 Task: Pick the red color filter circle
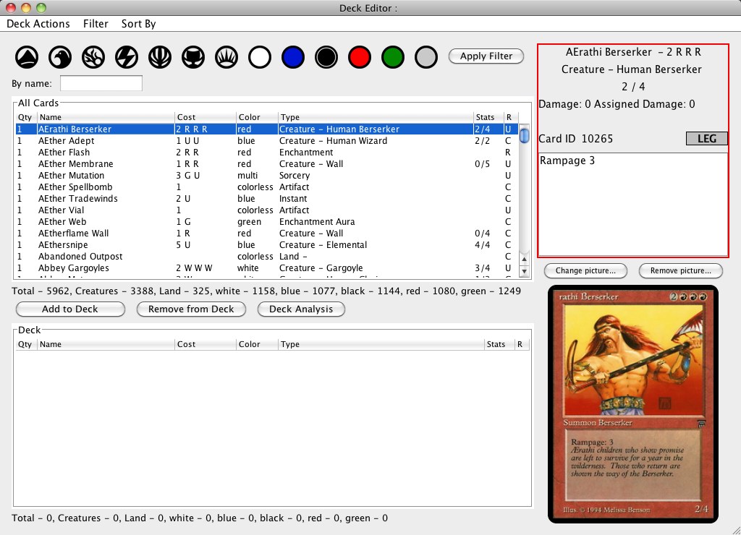360,56
